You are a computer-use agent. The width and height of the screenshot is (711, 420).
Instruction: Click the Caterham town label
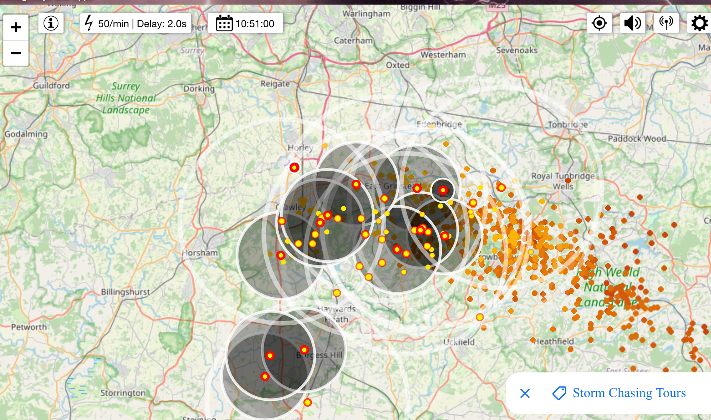pos(353,41)
